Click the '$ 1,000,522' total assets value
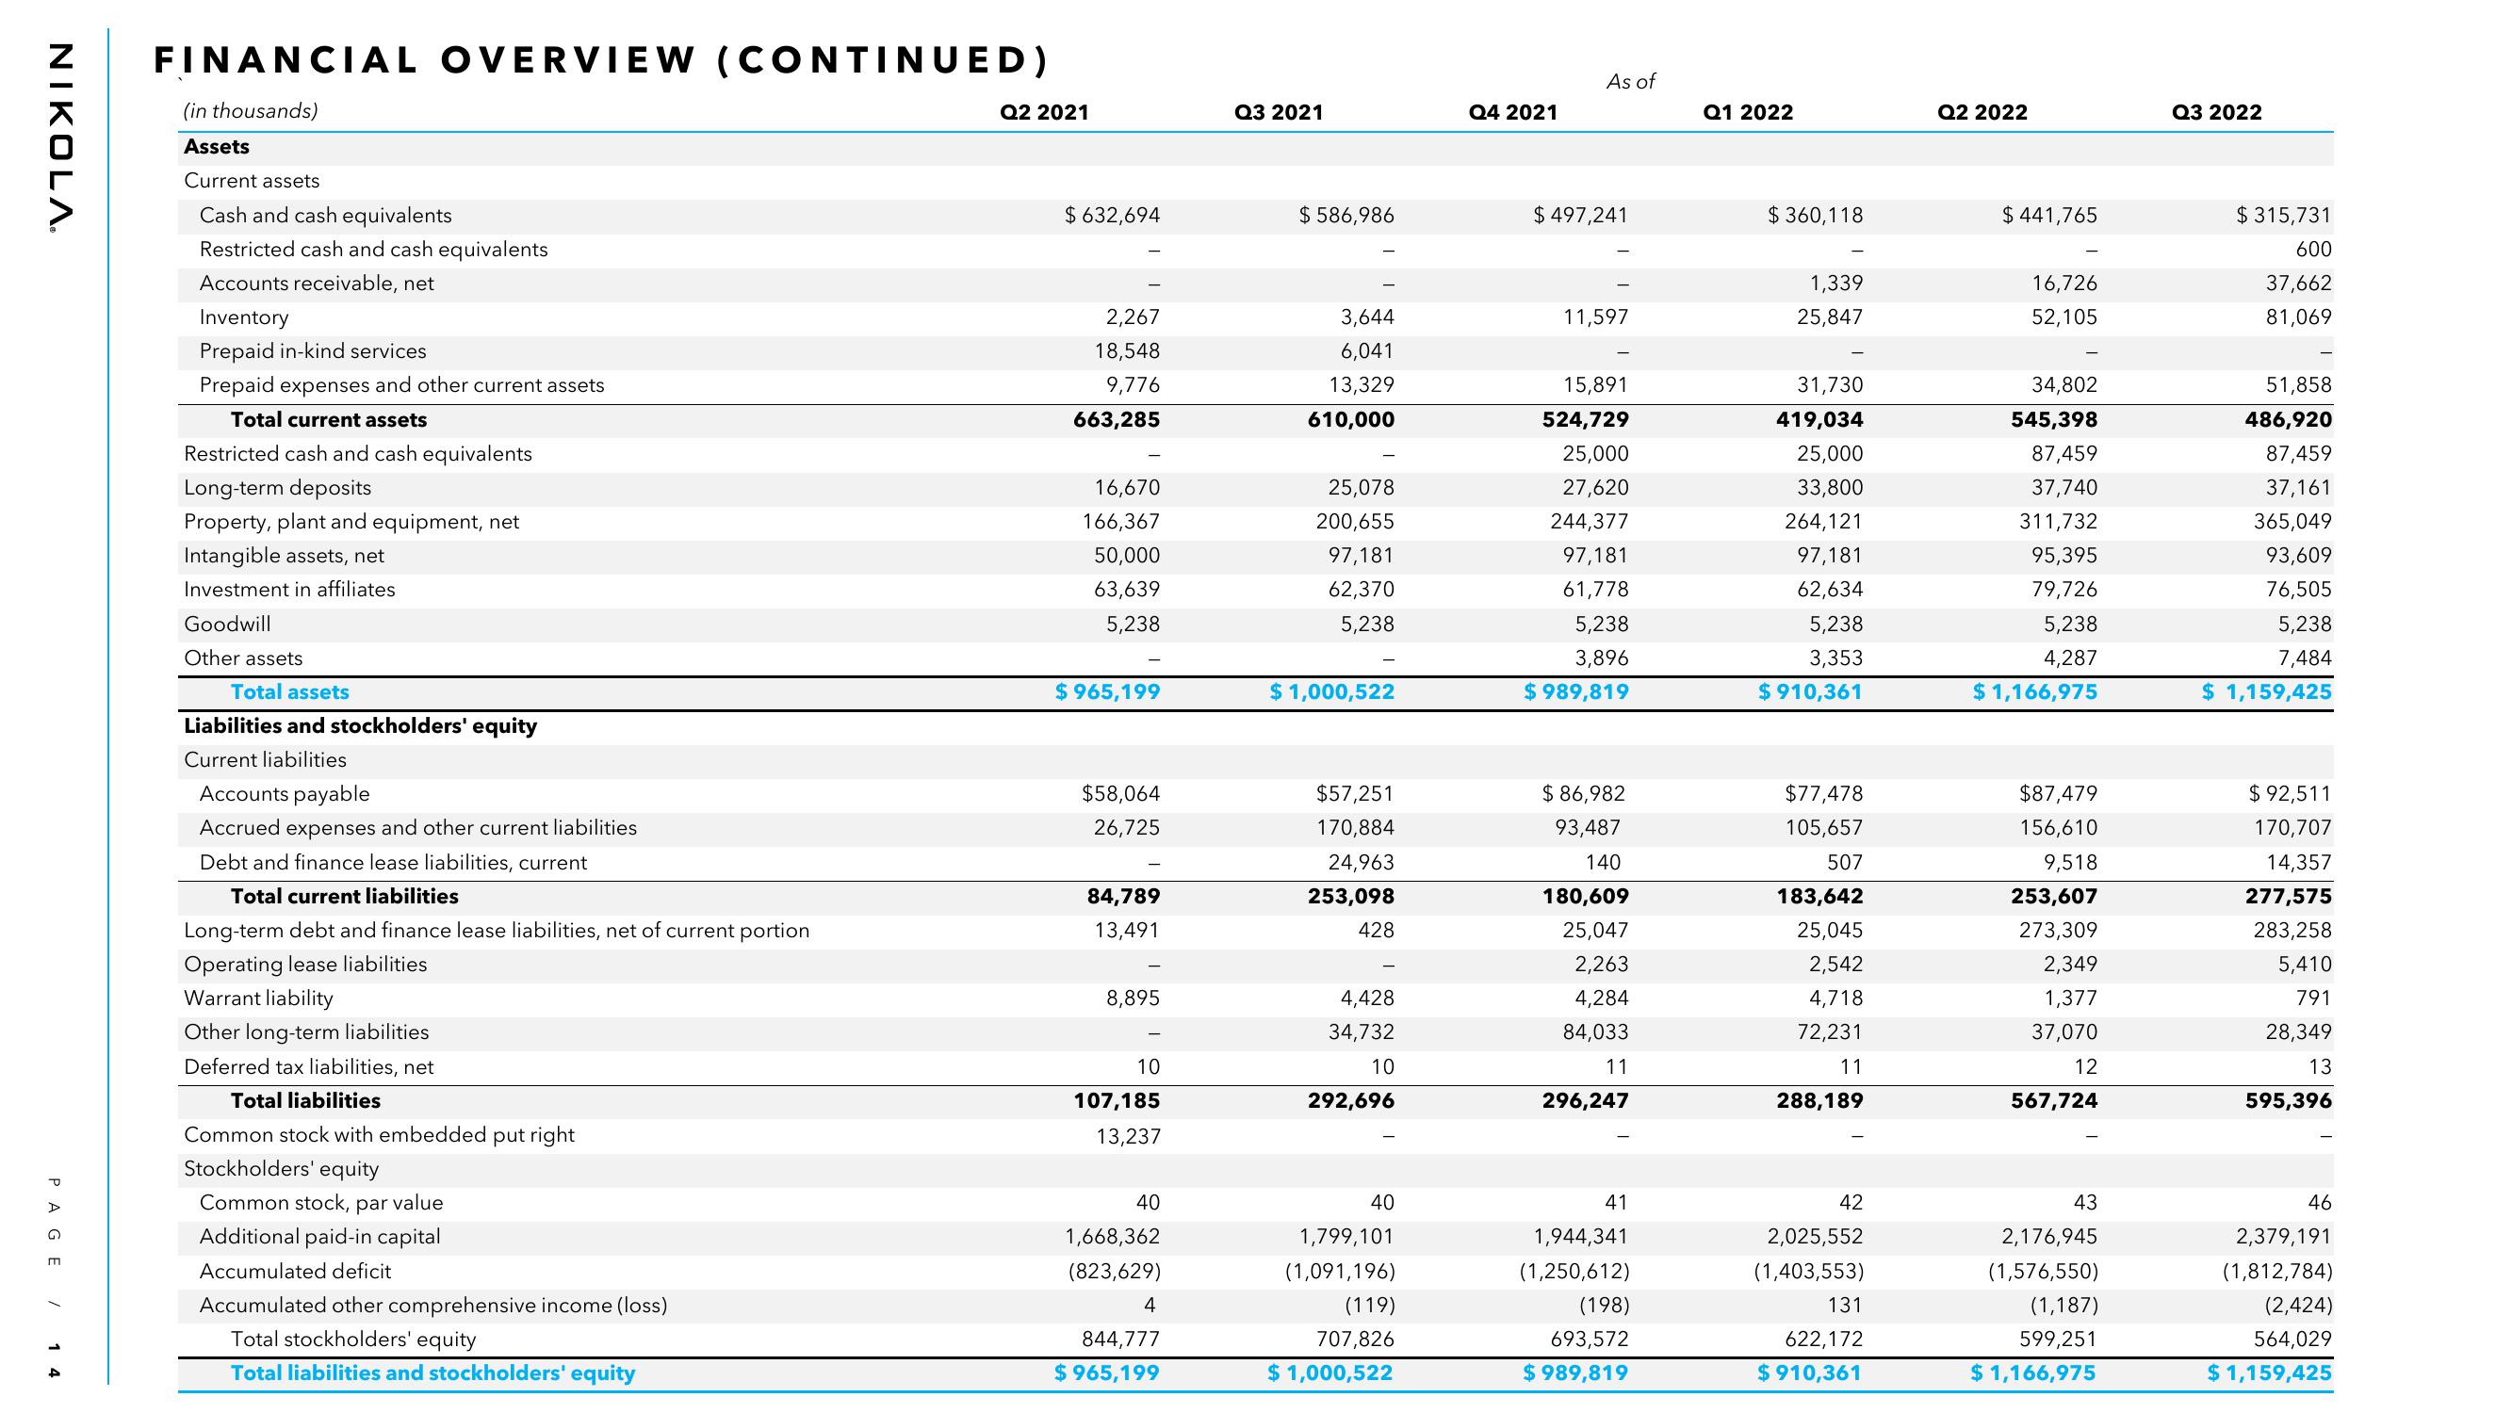2512x1413 pixels. (1331, 692)
